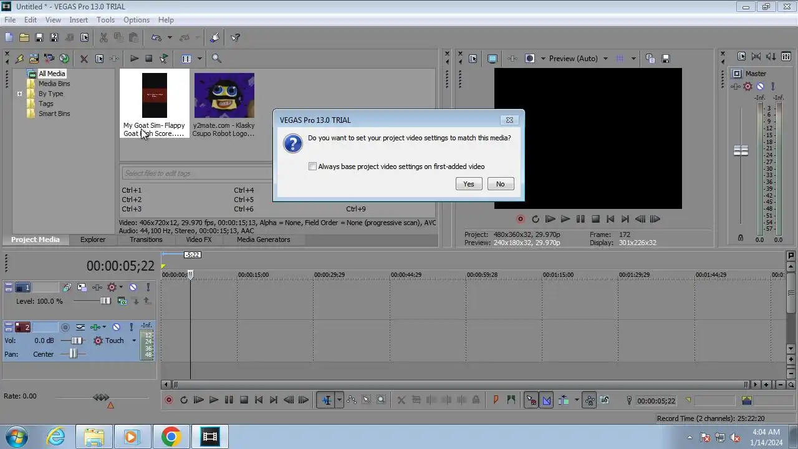The width and height of the screenshot is (798, 449).
Task: Save snapshot to file icon in preview
Action: pos(665,59)
